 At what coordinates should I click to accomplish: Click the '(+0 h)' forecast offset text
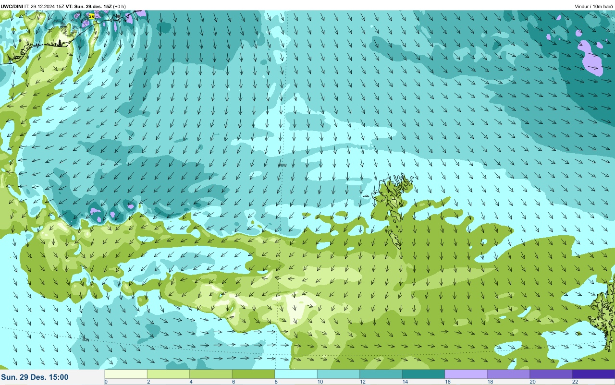click(x=119, y=6)
